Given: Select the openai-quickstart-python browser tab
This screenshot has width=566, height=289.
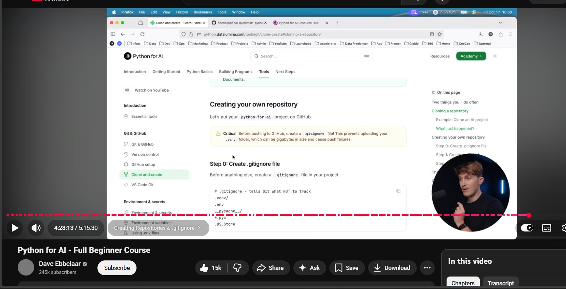Looking at the screenshot, I should pyautogui.click(x=239, y=23).
